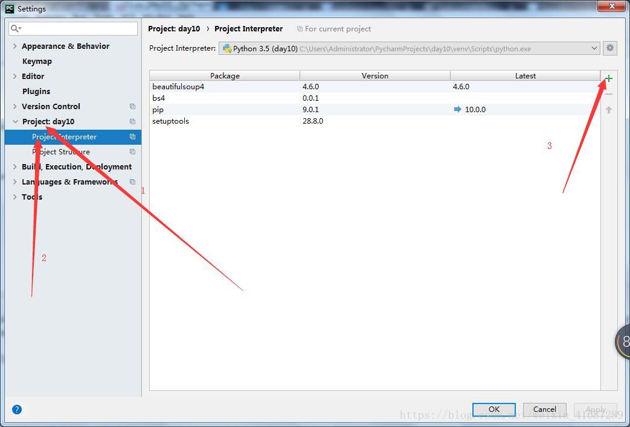Click project-level icon beside Version Control
This screenshot has height=427, width=630.
pos(132,106)
